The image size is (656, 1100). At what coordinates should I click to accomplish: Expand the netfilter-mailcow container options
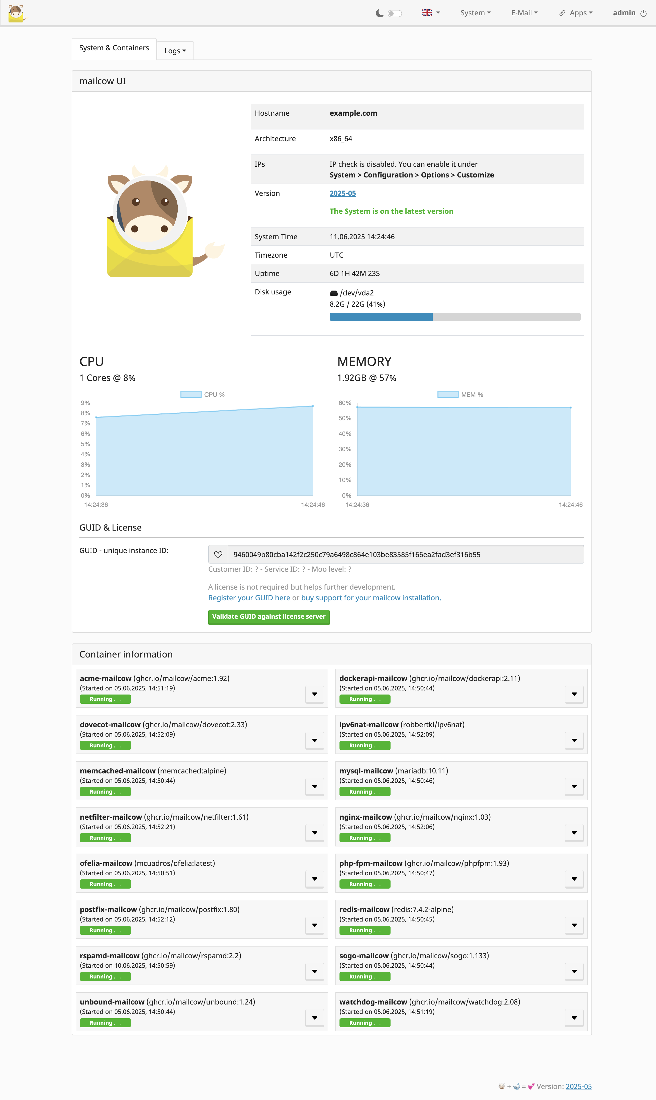pos(315,832)
